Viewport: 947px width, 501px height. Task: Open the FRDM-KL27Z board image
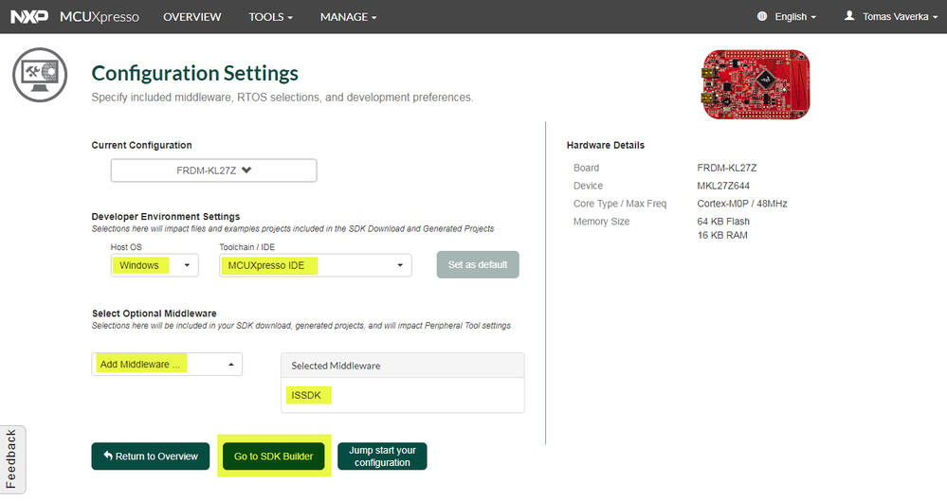pyautogui.click(x=756, y=84)
